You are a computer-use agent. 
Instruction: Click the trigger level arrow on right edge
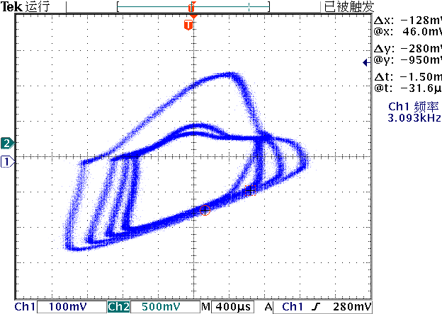(x=366, y=62)
